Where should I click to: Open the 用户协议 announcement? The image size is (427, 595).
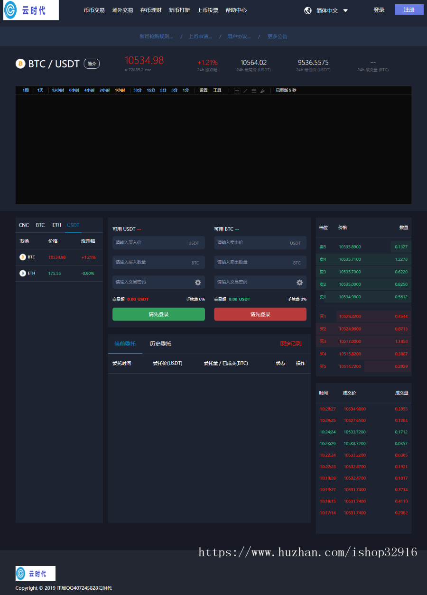239,37
